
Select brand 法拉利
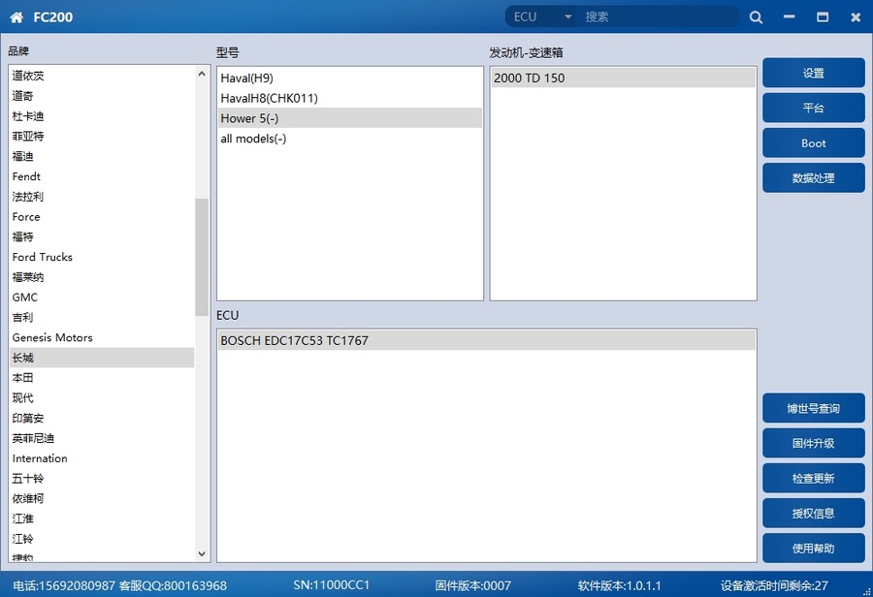[x=102, y=197]
